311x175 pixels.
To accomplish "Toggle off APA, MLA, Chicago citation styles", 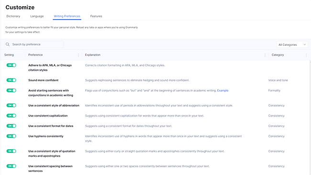I will pyautogui.click(x=11, y=65).
